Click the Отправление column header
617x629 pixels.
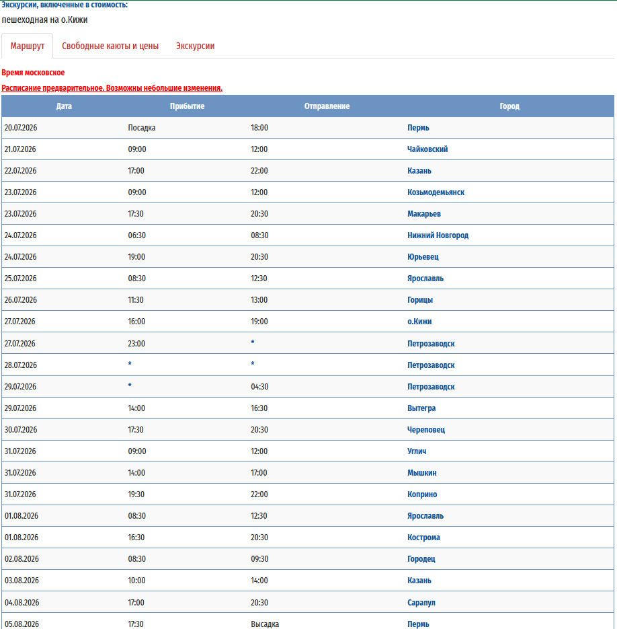click(327, 106)
